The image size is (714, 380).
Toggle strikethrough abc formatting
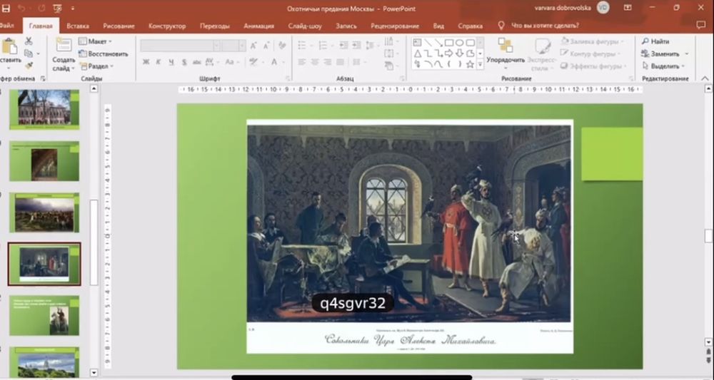[197, 62]
